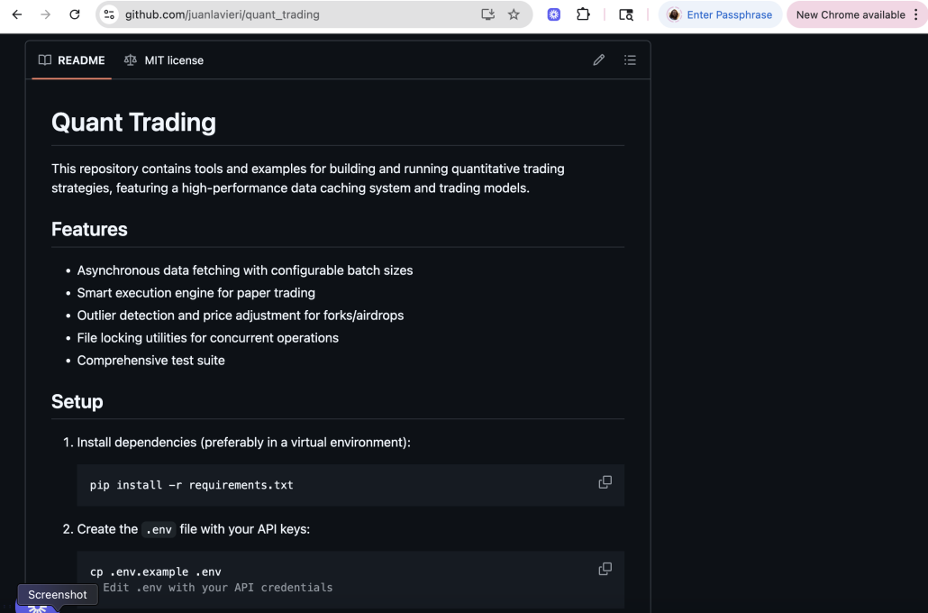Go back to the previous page
Viewport: 928px width, 613px height.
click(17, 14)
